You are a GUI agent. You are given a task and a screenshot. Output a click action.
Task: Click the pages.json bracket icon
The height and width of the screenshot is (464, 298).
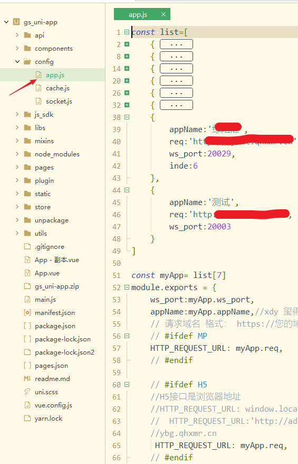point(27,366)
